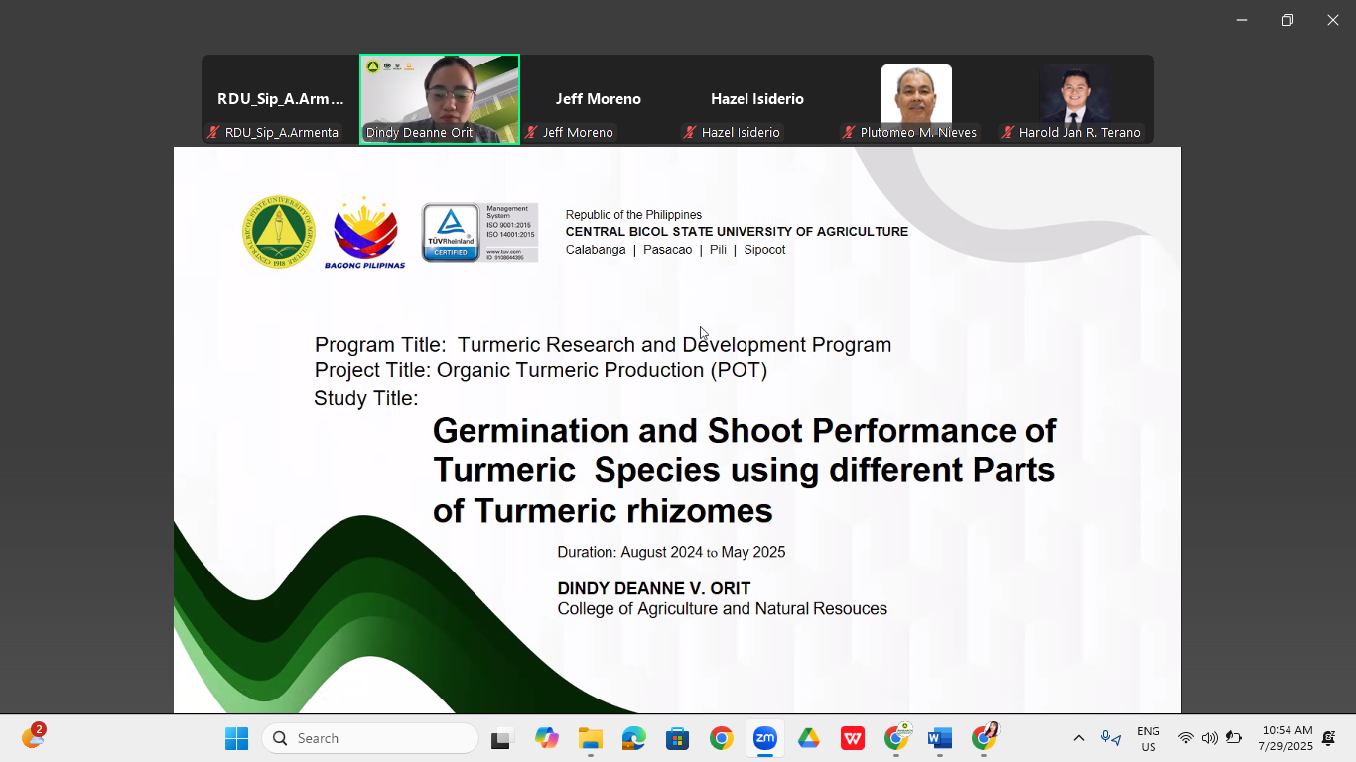Click the Wi-Fi network icon
1356x762 pixels.
click(1185, 738)
